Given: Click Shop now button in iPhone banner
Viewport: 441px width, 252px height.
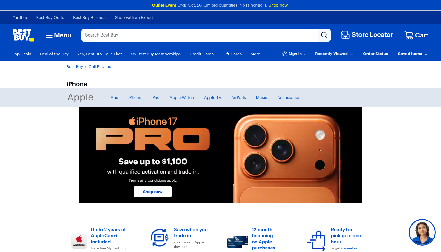Looking at the screenshot, I should coord(153,192).
